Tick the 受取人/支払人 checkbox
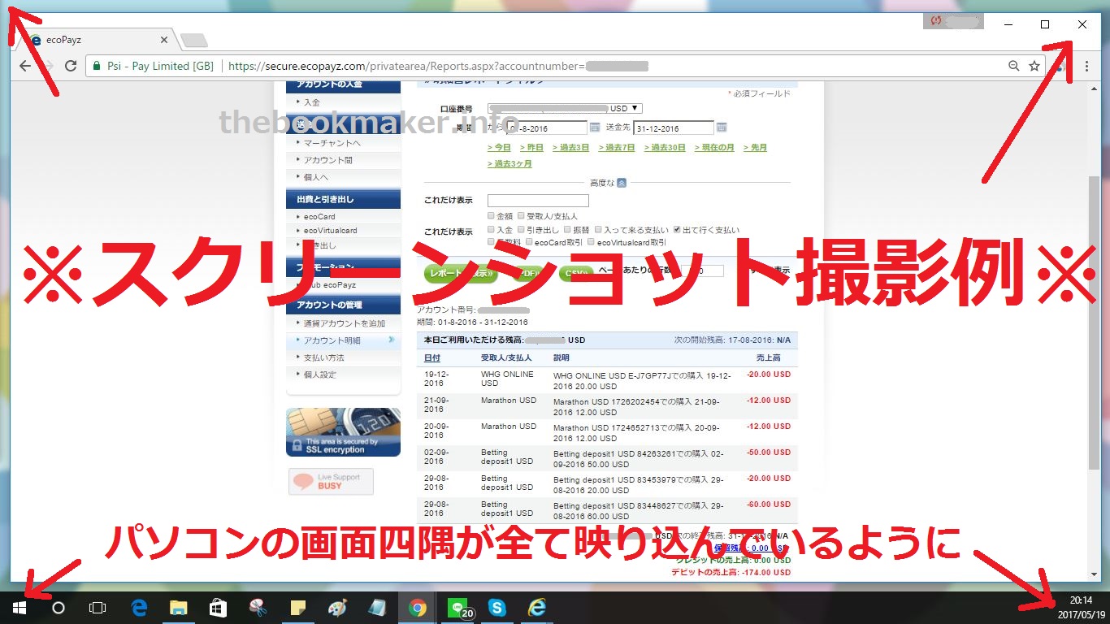The image size is (1110, 624). pyautogui.click(x=522, y=216)
